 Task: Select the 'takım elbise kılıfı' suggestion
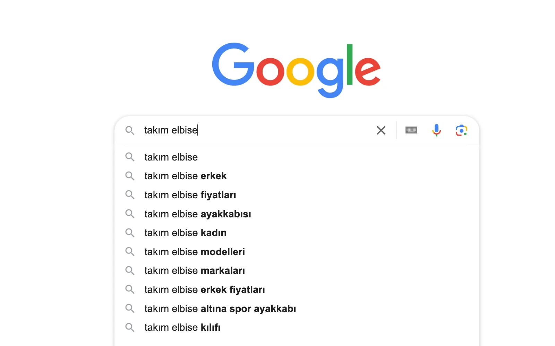(x=182, y=327)
